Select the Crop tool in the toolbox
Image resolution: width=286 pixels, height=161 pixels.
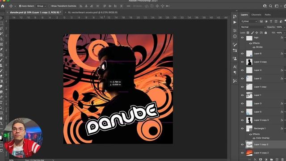pos(1,39)
